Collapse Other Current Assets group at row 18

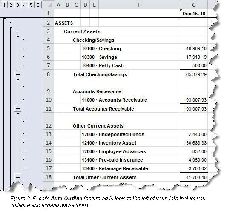click(18, 177)
